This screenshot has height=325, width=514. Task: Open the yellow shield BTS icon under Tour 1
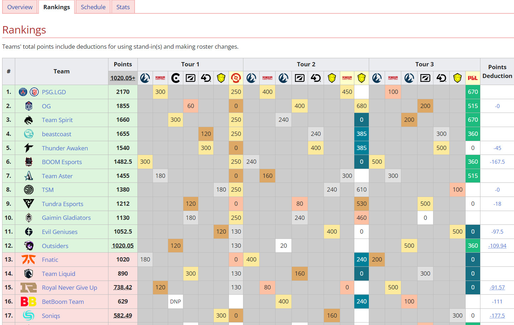click(221, 78)
